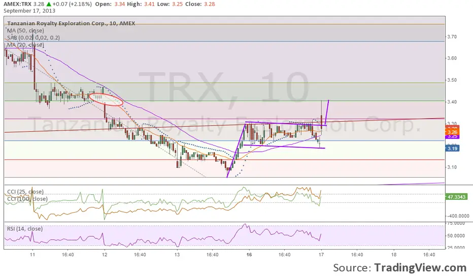Click the 3.50 price axis label

(x=452, y=80)
